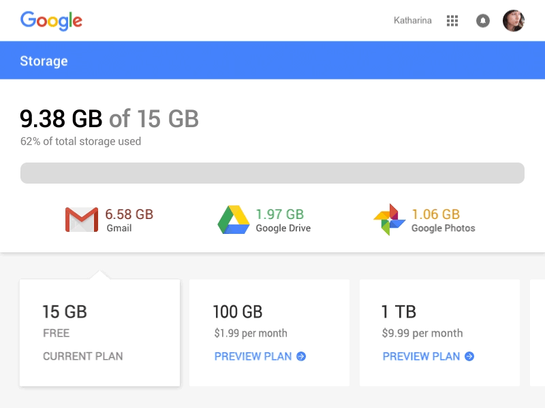The height and width of the screenshot is (408, 545).
Task: Select the Google Photos pinwheel icon
Action: [389, 219]
